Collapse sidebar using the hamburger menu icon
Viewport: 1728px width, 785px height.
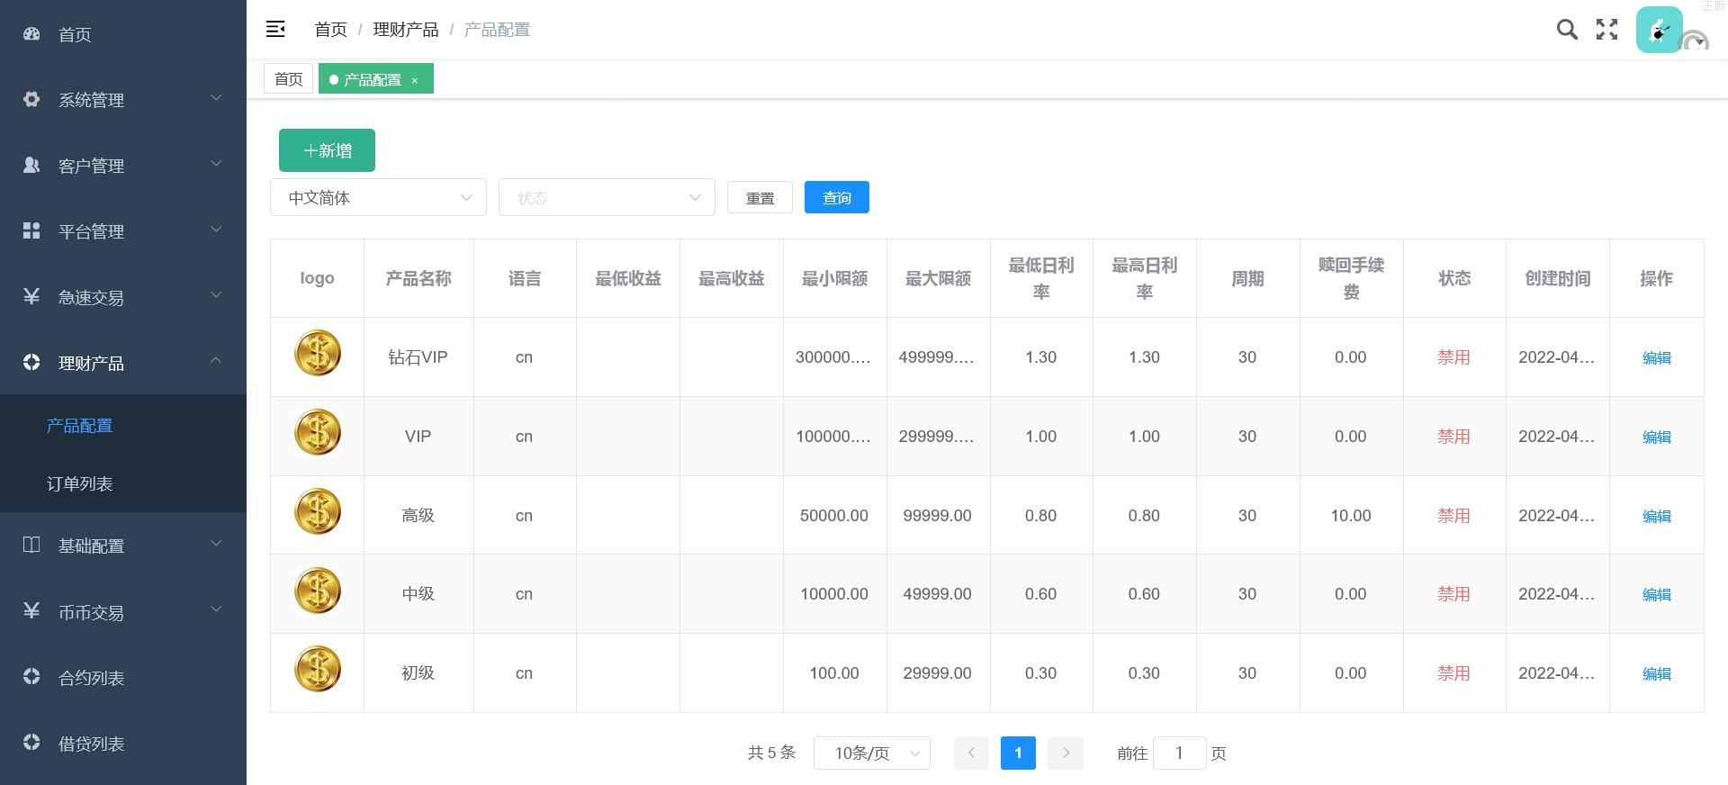[275, 30]
